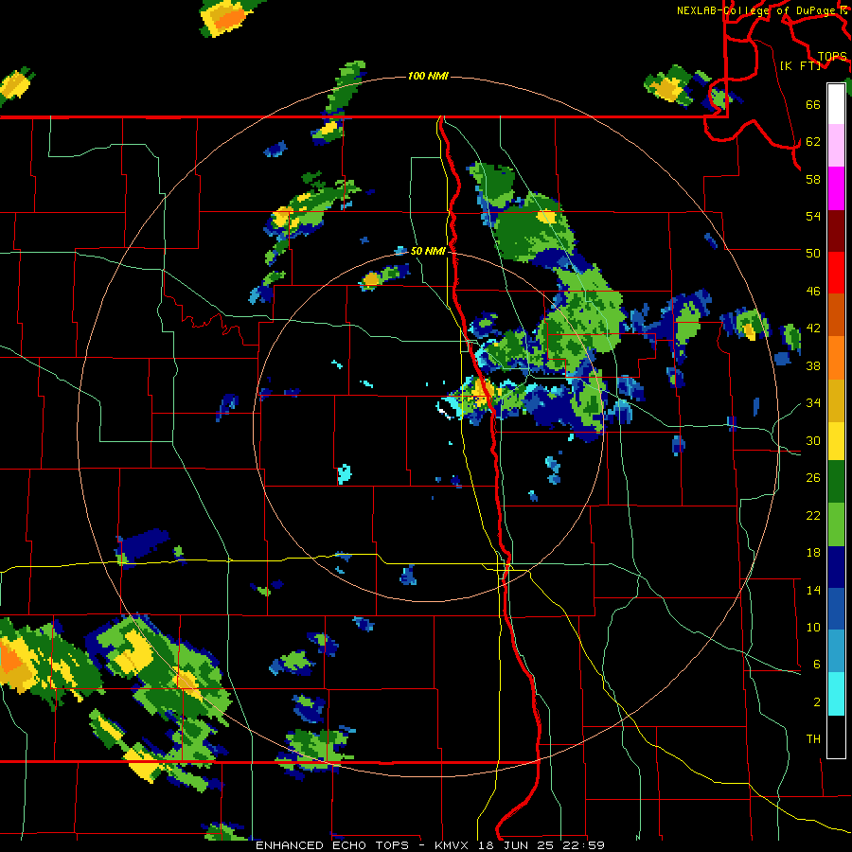852x852 pixels.
Task: Click the legend value '38'
Action: click(813, 365)
